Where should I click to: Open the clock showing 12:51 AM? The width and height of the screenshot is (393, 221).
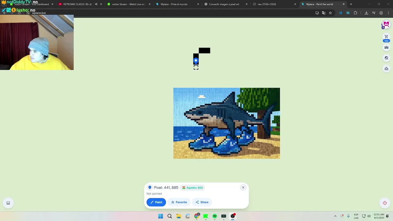point(379,216)
